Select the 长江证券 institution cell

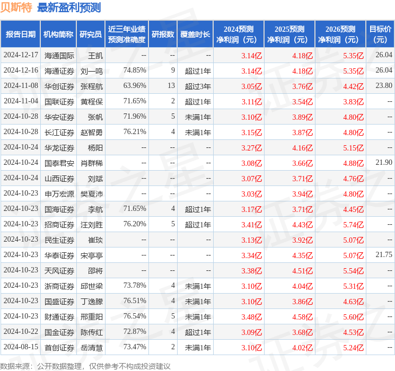pos(59,132)
